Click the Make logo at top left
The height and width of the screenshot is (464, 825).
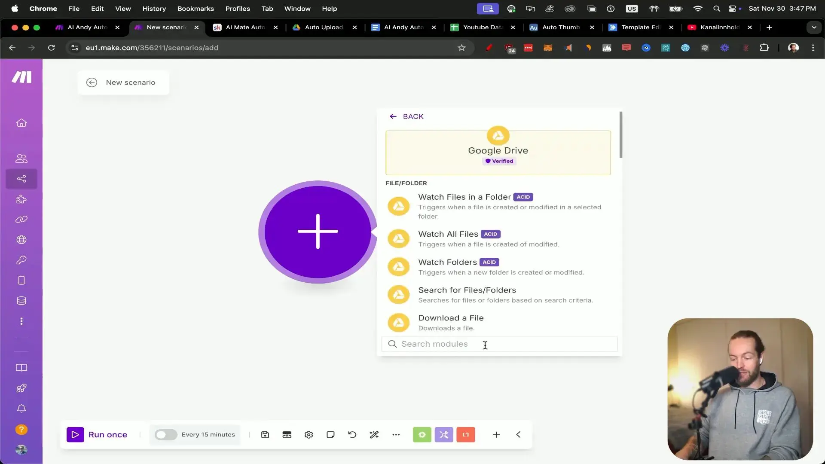(x=21, y=77)
